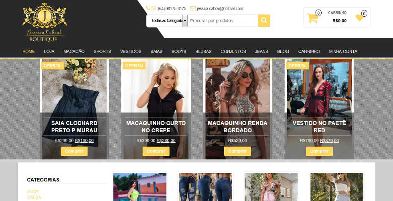Click the Oferta badge on Saia Clochard
This screenshot has height=201, width=393.
point(53,66)
